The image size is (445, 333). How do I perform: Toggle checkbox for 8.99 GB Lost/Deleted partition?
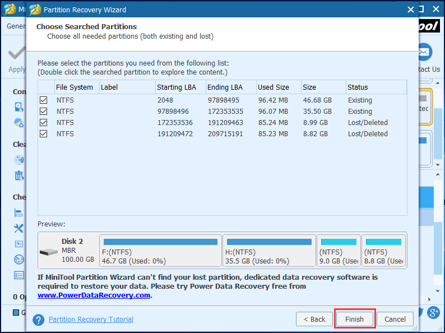[x=43, y=123]
